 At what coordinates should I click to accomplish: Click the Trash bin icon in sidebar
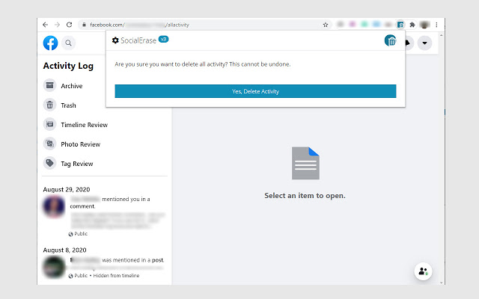click(x=50, y=105)
